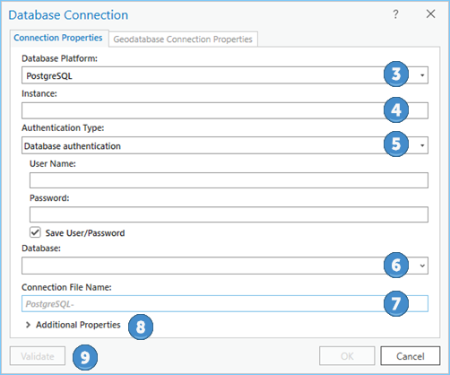Select the Connection Properties tab

(x=58, y=38)
